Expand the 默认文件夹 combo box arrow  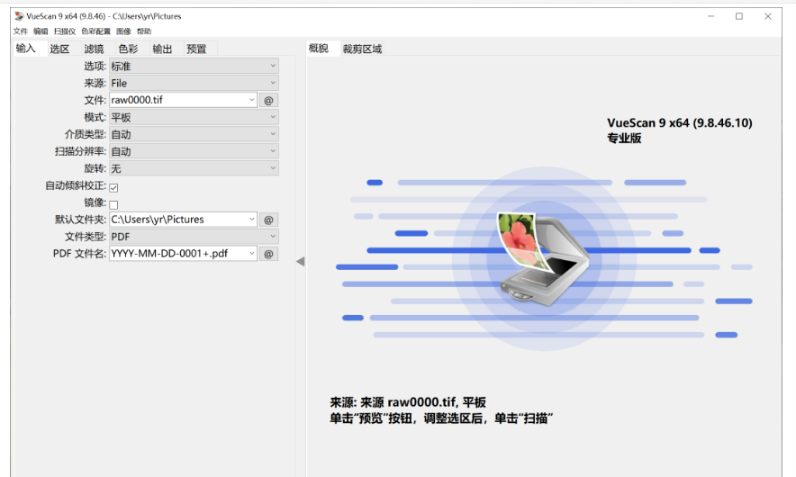tap(251, 220)
